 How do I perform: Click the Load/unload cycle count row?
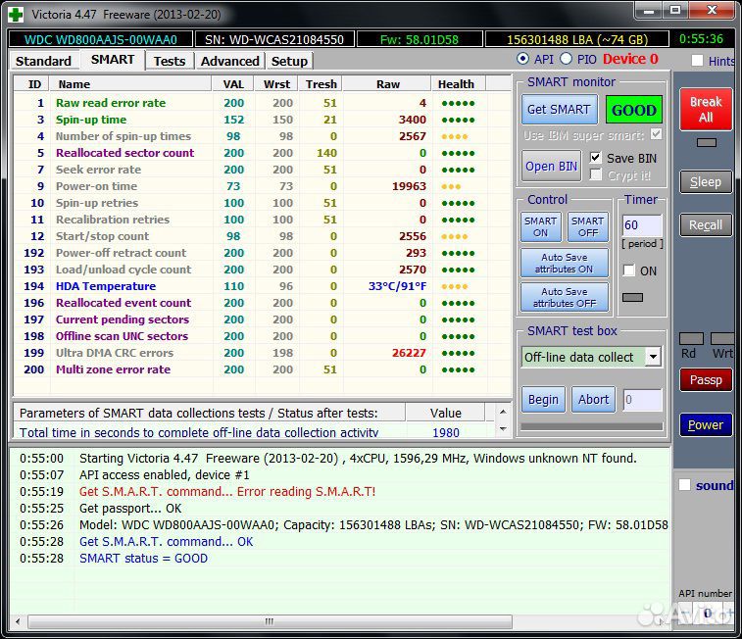click(x=263, y=270)
